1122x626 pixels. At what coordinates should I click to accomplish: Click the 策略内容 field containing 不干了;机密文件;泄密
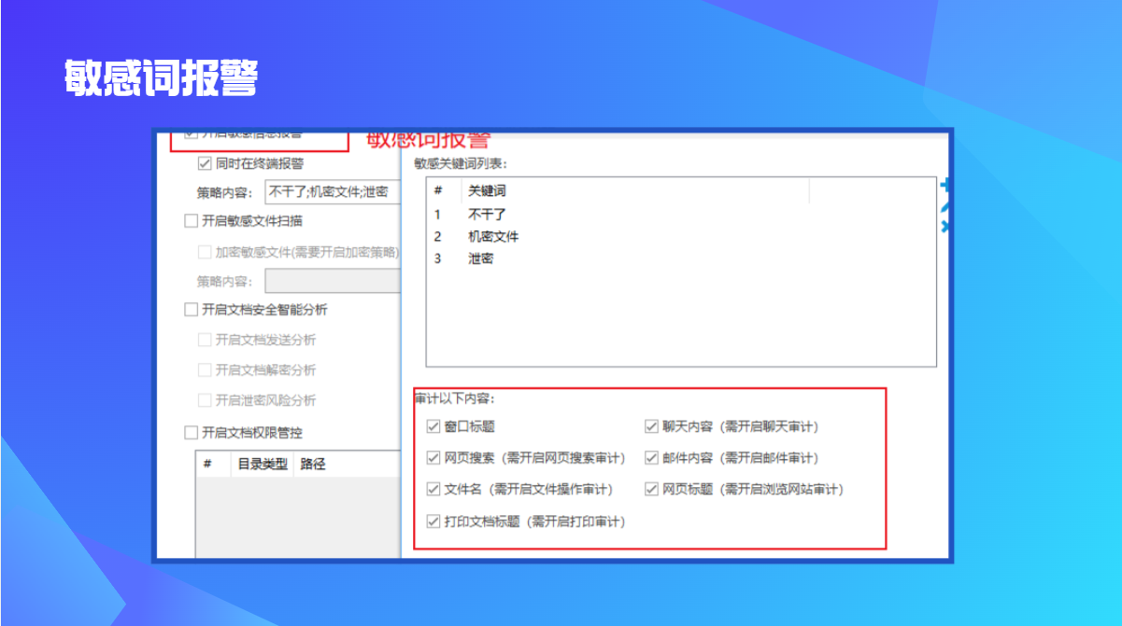(x=332, y=192)
